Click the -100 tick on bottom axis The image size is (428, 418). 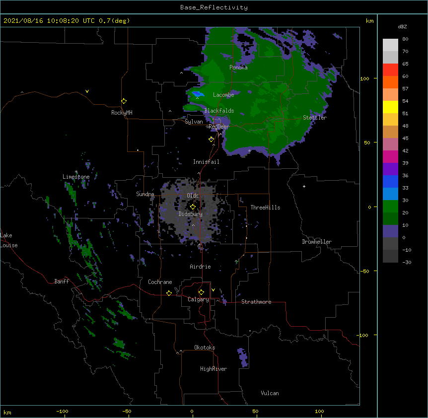point(62,412)
